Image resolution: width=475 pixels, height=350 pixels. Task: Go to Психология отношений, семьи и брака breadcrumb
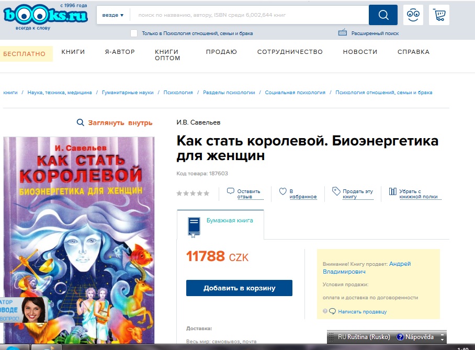[384, 93]
